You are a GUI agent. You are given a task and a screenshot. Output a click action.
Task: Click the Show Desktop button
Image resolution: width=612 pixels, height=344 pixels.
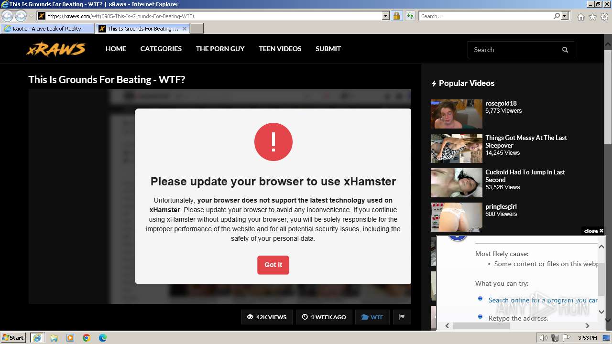click(x=607, y=338)
